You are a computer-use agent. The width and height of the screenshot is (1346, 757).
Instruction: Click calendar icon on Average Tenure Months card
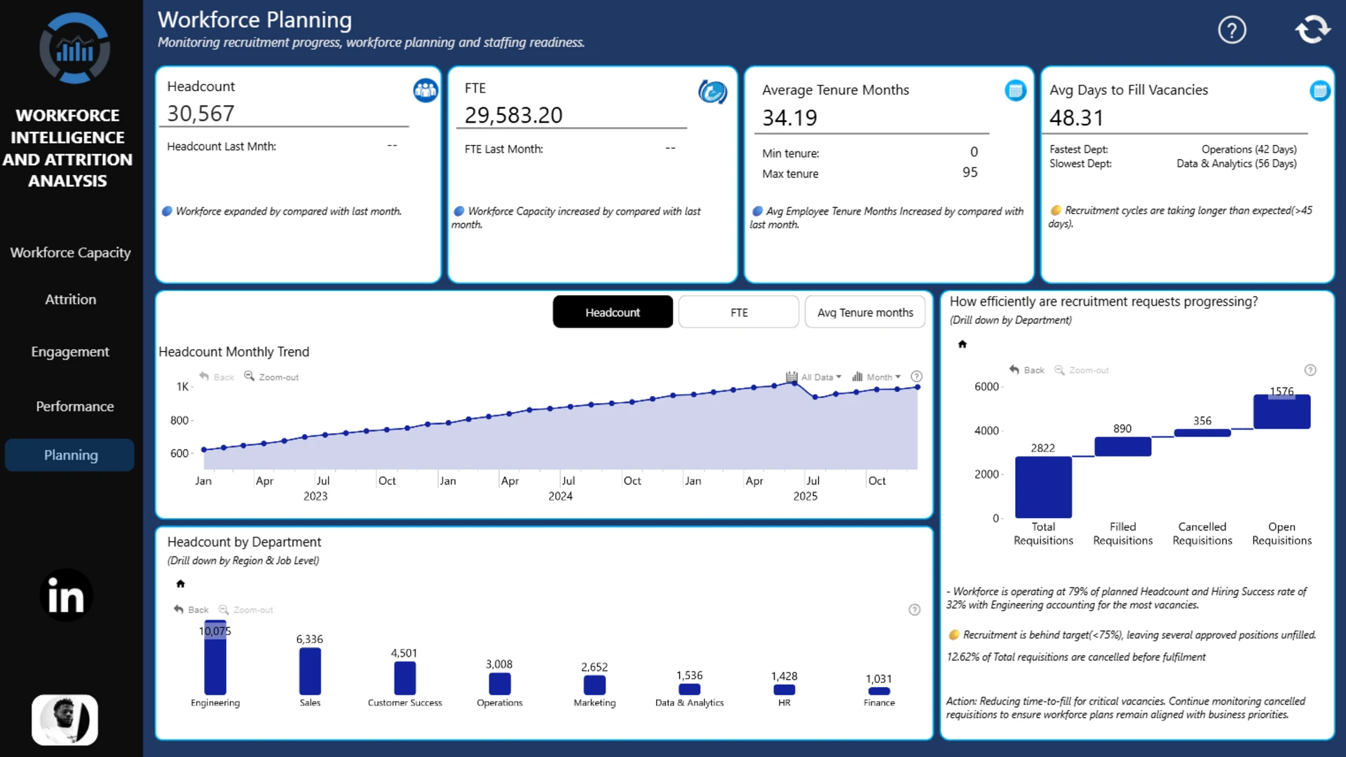point(1015,90)
